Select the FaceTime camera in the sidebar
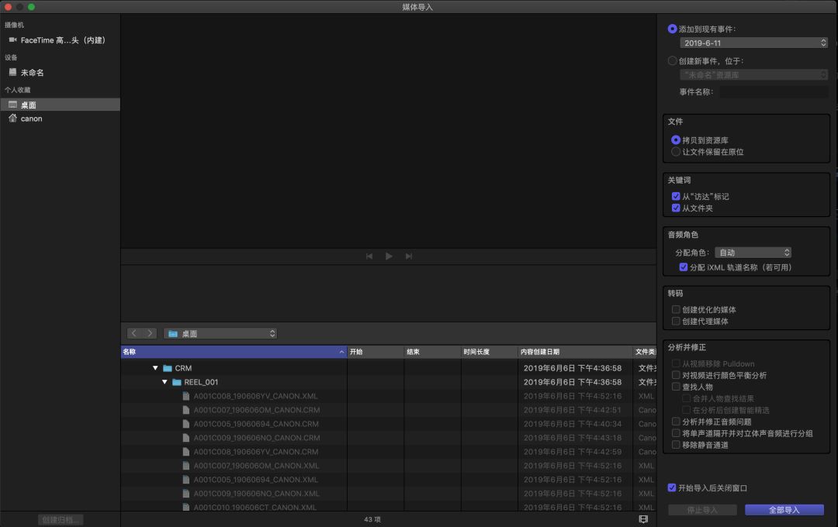The image size is (838, 527). coord(62,40)
